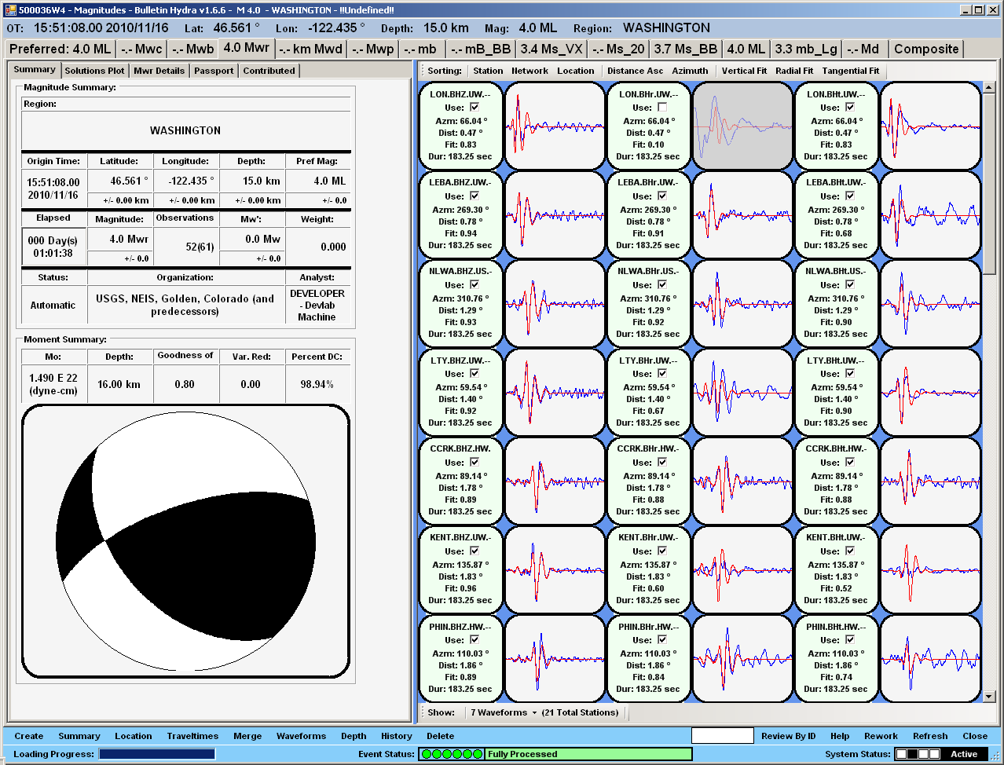Switch to the Contributed tab
Viewport: 1004px width, 765px height.
click(269, 71)
